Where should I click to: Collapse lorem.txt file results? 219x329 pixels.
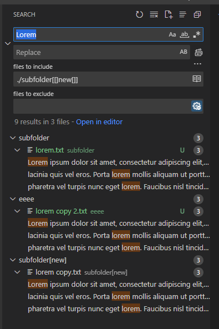(x=17, y=150)
